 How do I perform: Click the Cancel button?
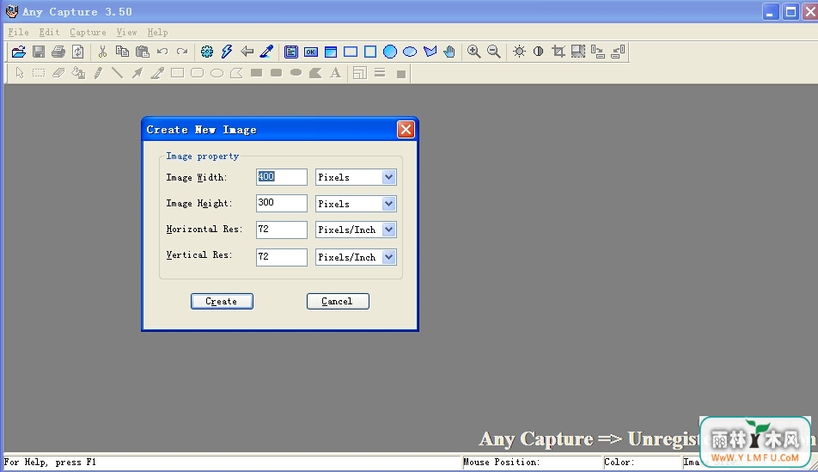338,301
